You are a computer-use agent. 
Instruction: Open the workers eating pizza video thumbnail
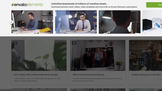coord(146,55)
